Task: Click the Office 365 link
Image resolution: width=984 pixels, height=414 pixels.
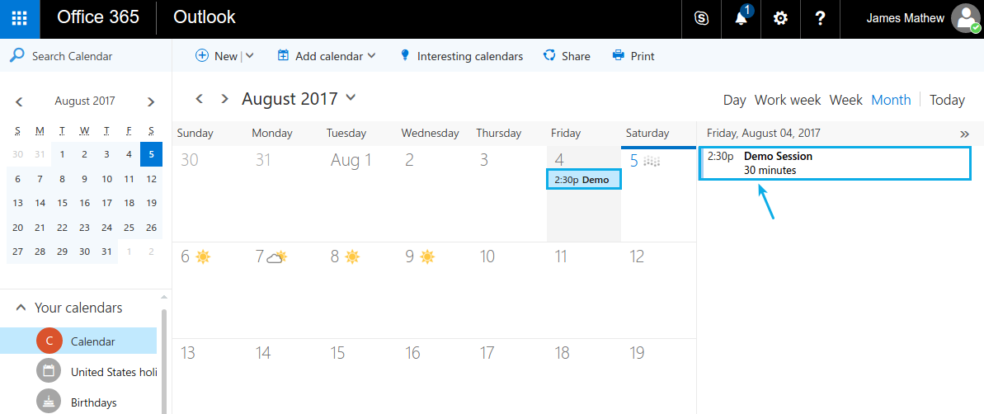Action: [x=98, y=17]
